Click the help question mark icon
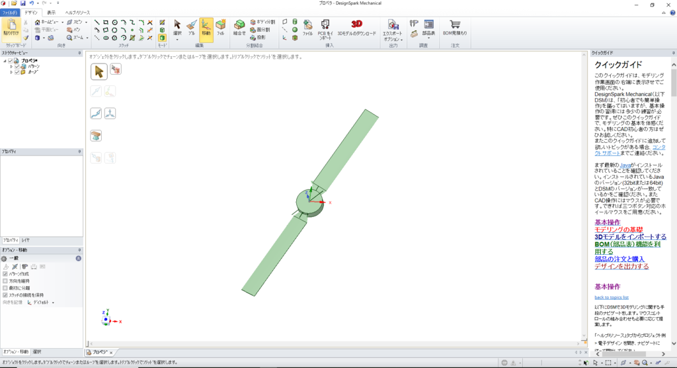This screenshot has width=677, height=368. [x=672, y=13]
